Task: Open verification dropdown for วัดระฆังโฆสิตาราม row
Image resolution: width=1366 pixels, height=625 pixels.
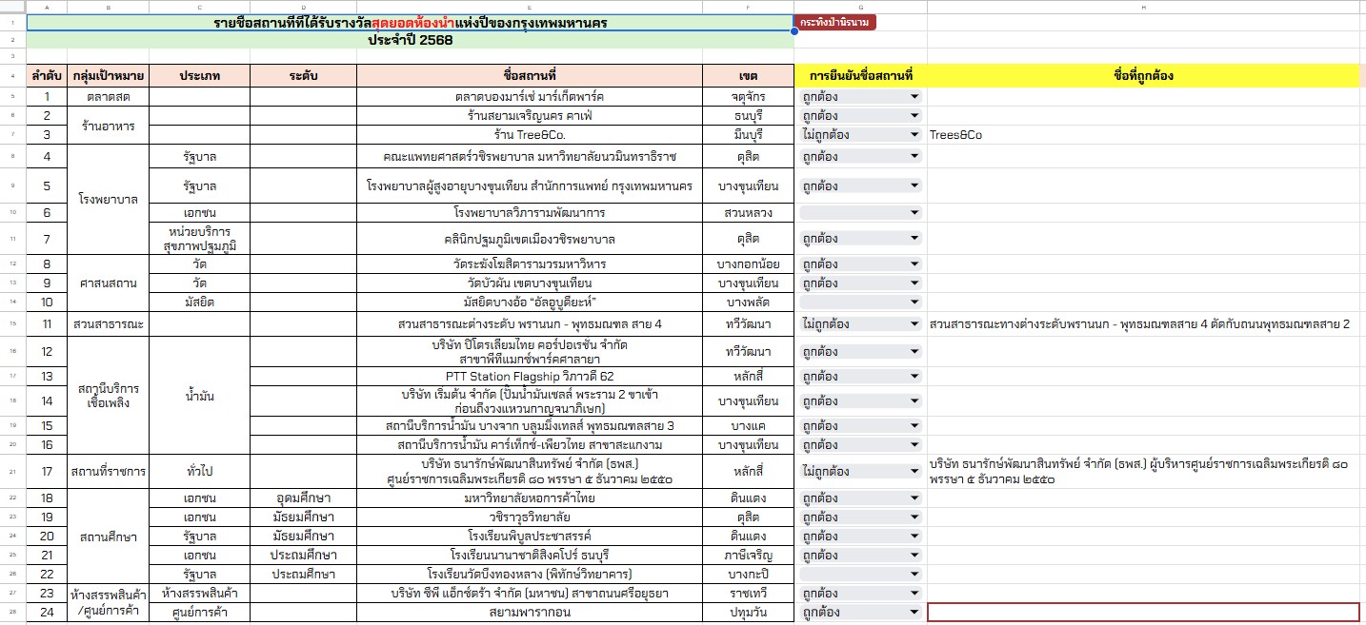Action: point(861,264)
